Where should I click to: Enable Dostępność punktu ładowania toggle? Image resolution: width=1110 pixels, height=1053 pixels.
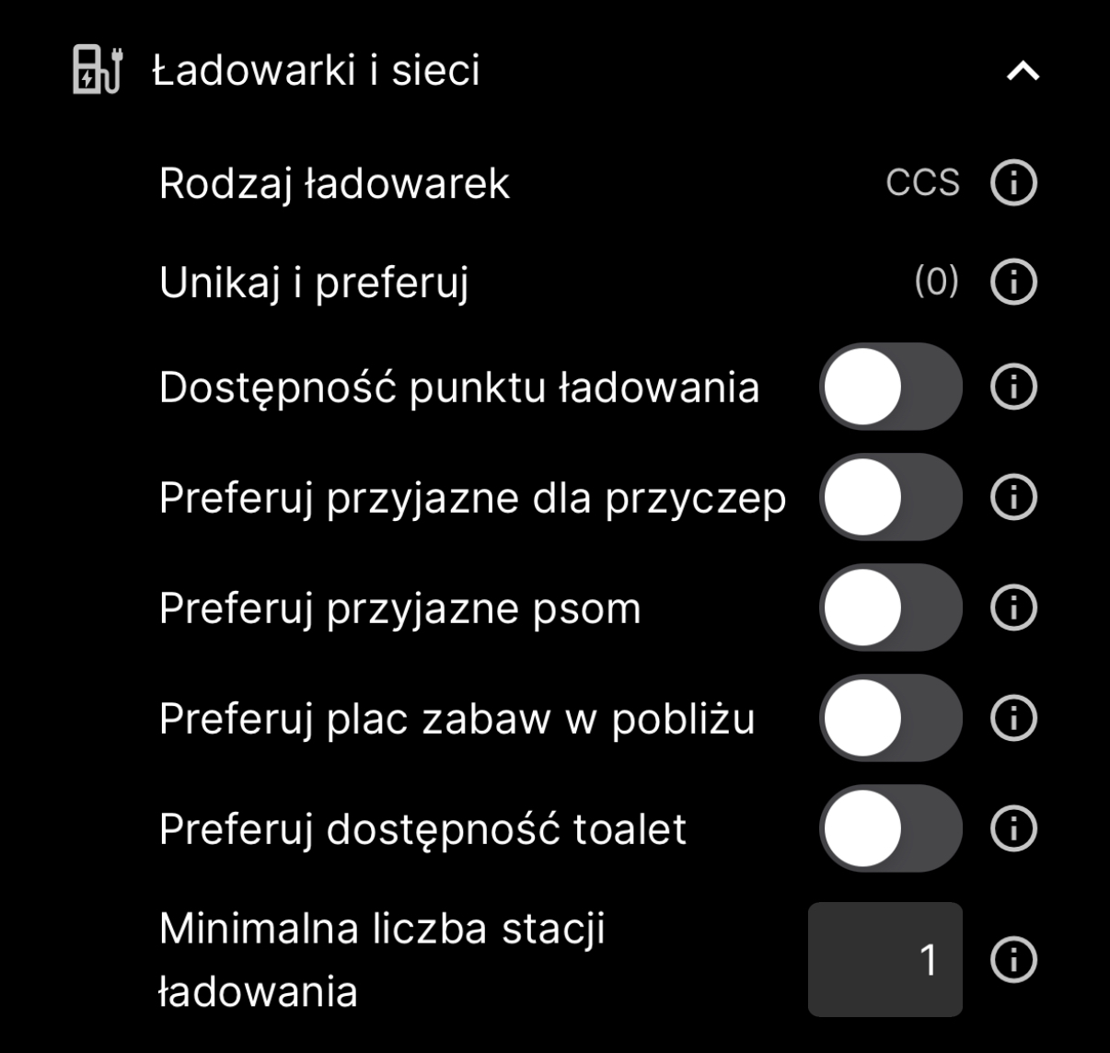(x=890, y=387)
